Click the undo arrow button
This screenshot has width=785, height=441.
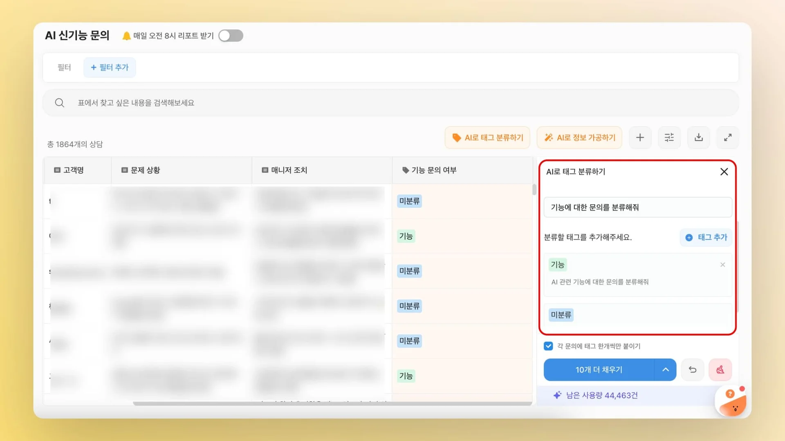(693, 370)
